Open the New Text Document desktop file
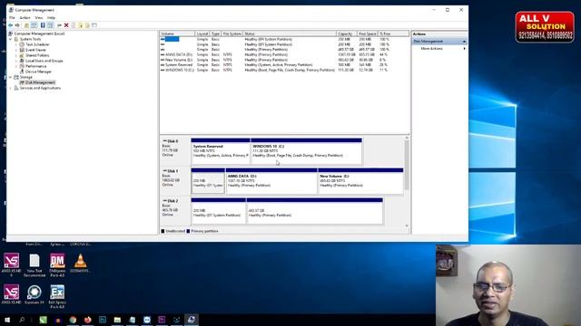The width and height of the screenshot is (581, 326). [34, 264]
